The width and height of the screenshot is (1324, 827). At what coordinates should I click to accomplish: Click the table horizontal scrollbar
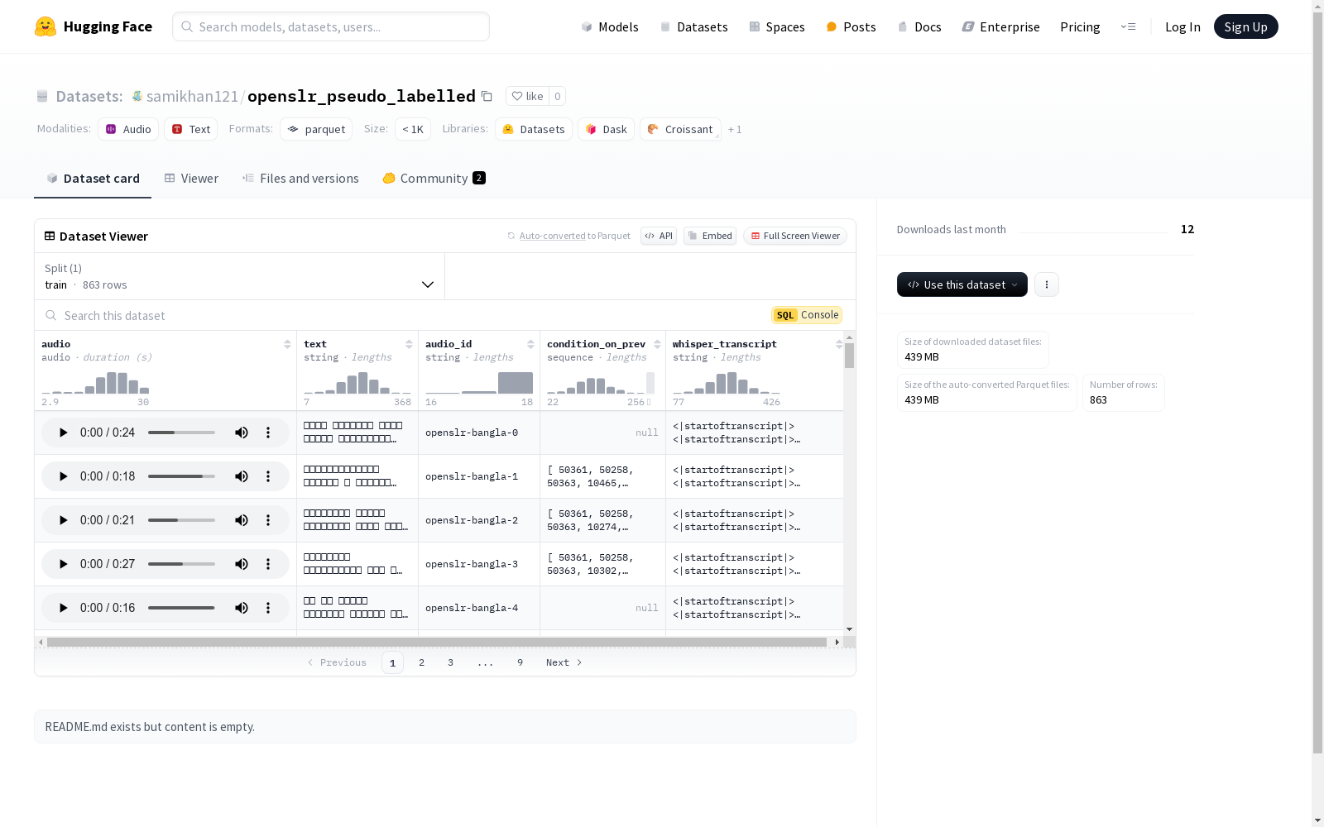(x=437, y=642)
